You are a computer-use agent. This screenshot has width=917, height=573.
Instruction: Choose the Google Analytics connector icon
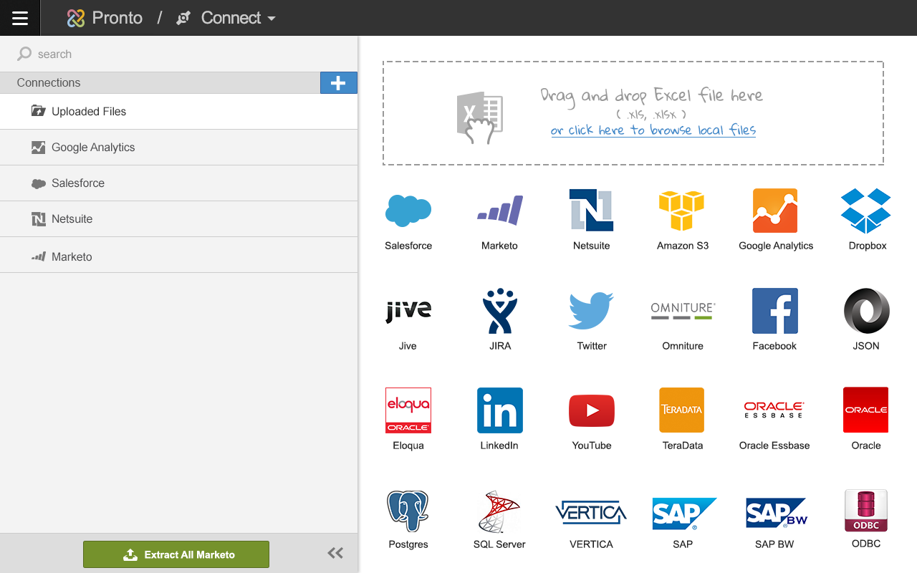pos(775,211)
